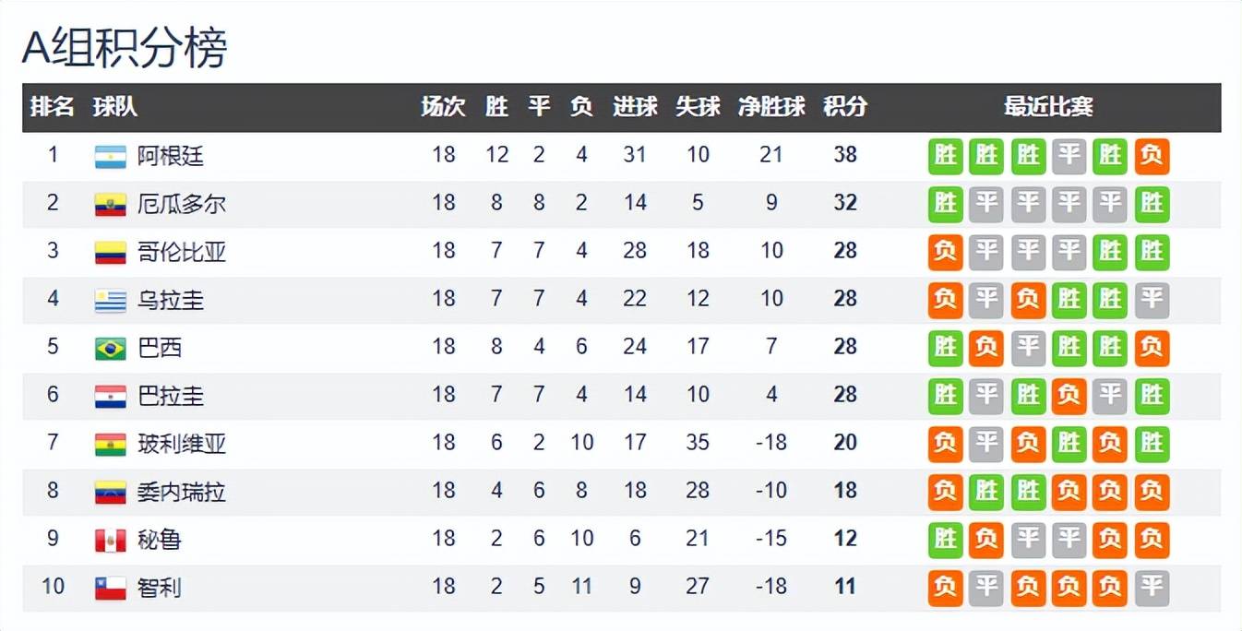Screen dimensions: 1242x631
Task: Click the Ecuador flag icon
Action: (110, 204)
